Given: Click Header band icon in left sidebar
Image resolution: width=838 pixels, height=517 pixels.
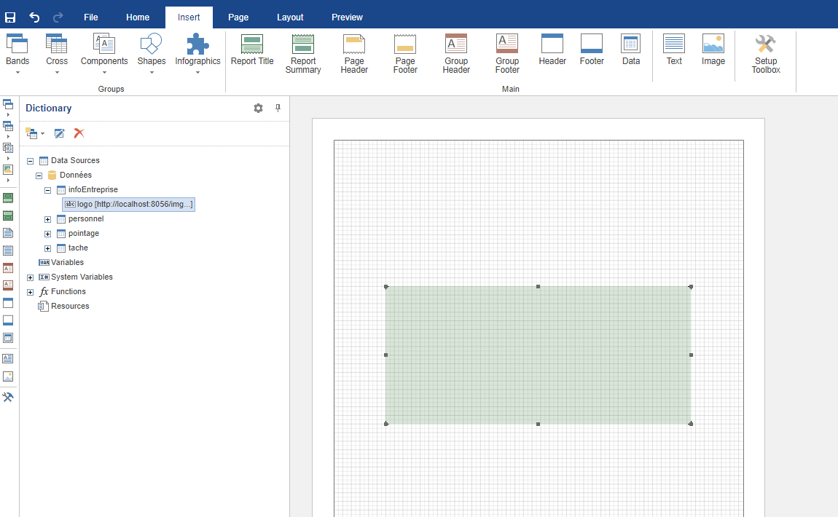Looking at the screenshot, I should [x=8, y=303].
